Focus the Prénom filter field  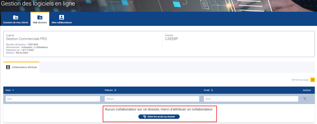(152, 99)
